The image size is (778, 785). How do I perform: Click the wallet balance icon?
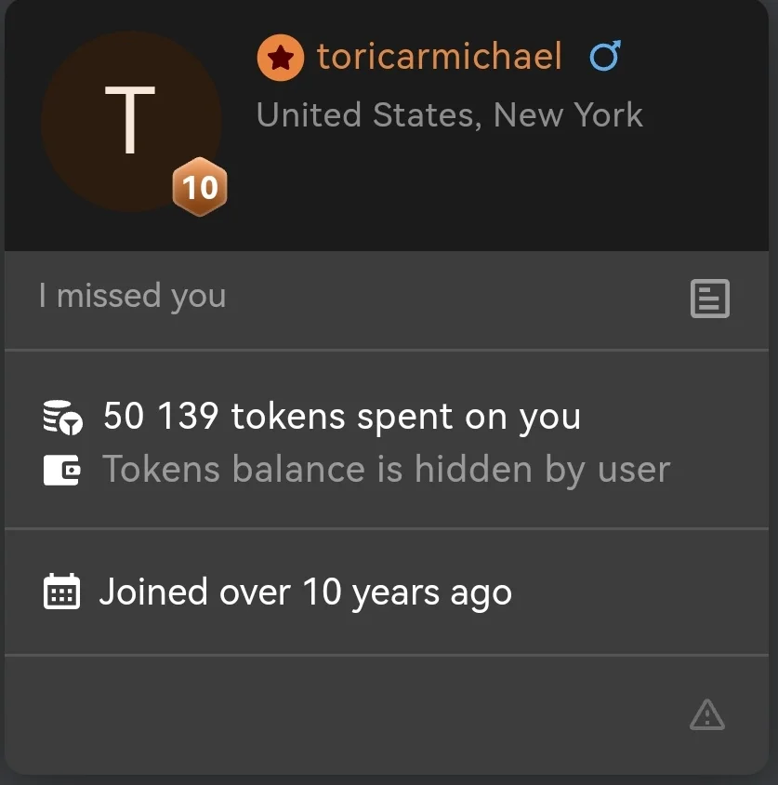(x=62, y=470)
